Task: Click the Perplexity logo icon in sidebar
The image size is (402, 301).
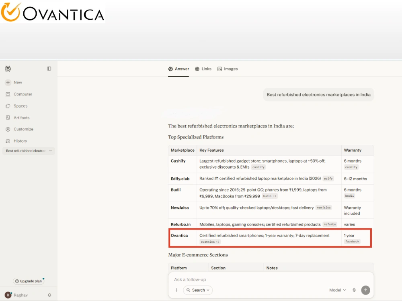Action: click(x=8, y=69)
